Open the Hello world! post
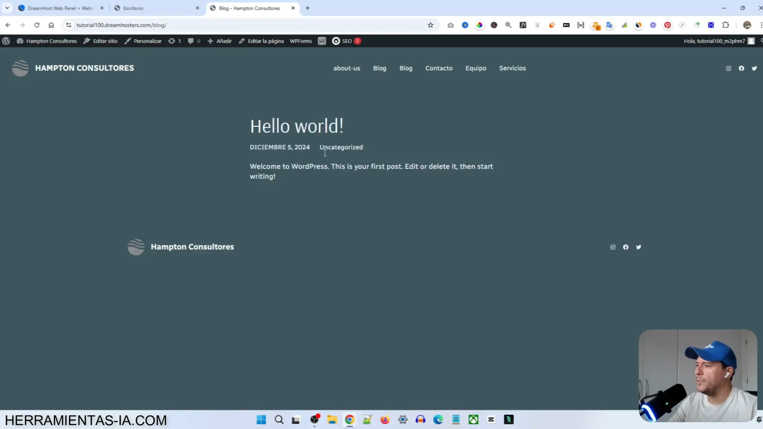This screenshot has height=429, width=763. 297,125
